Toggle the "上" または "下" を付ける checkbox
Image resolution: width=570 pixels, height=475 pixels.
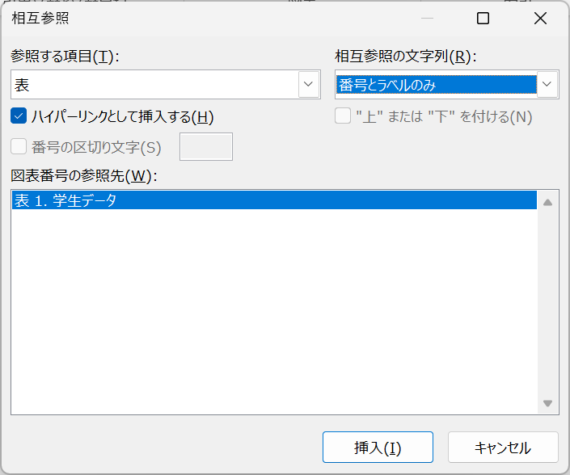343,116
